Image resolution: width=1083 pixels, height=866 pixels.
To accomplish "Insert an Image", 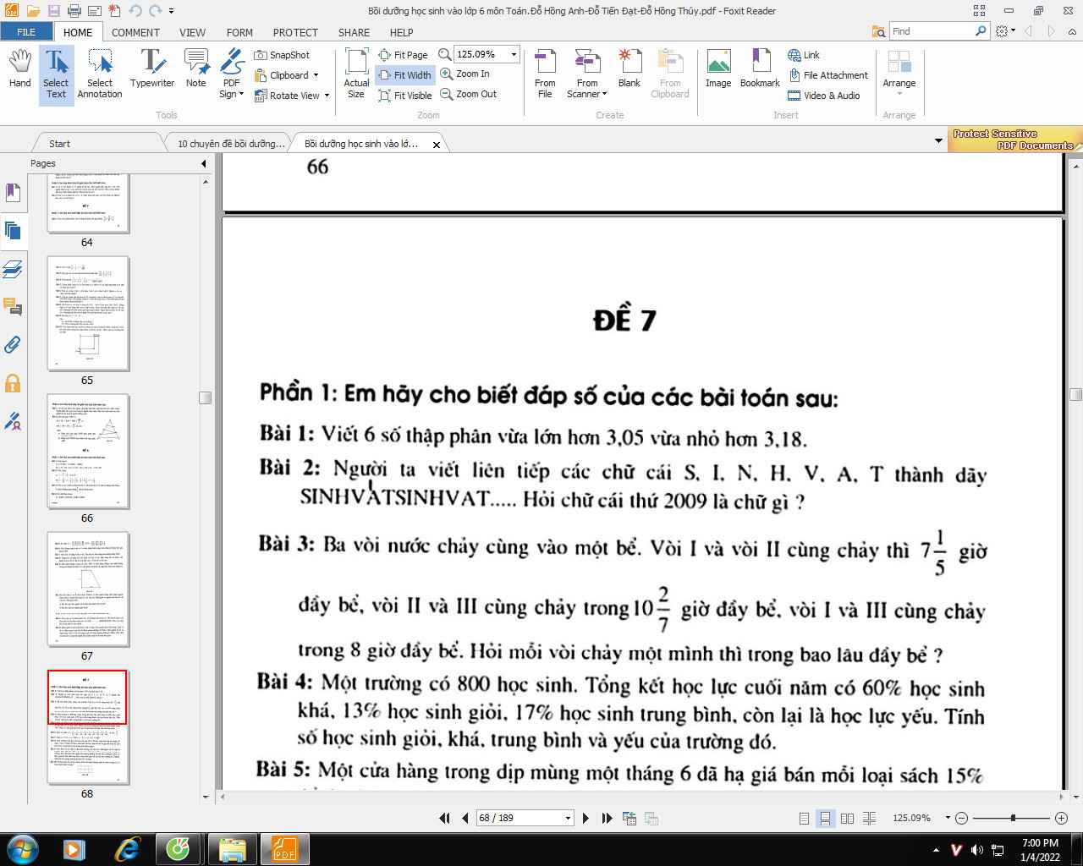I will 718,69.
